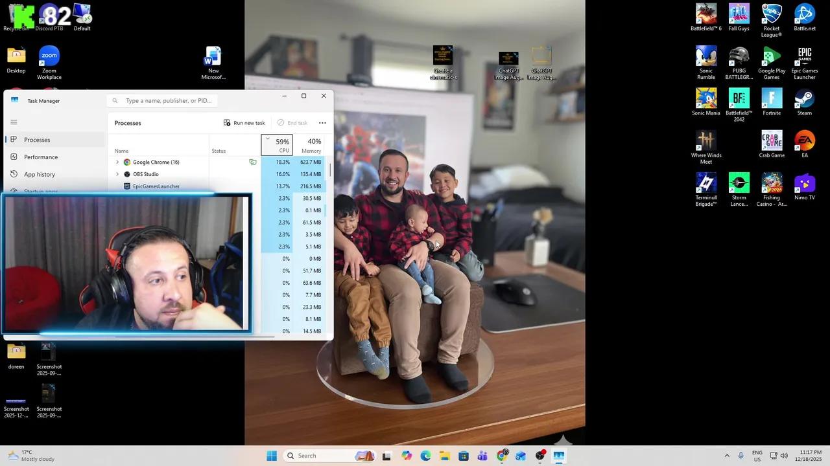Click the efficiency mode leaf icon for Chrome
This screenshot has width=830, height=466.
pos(253,162)
